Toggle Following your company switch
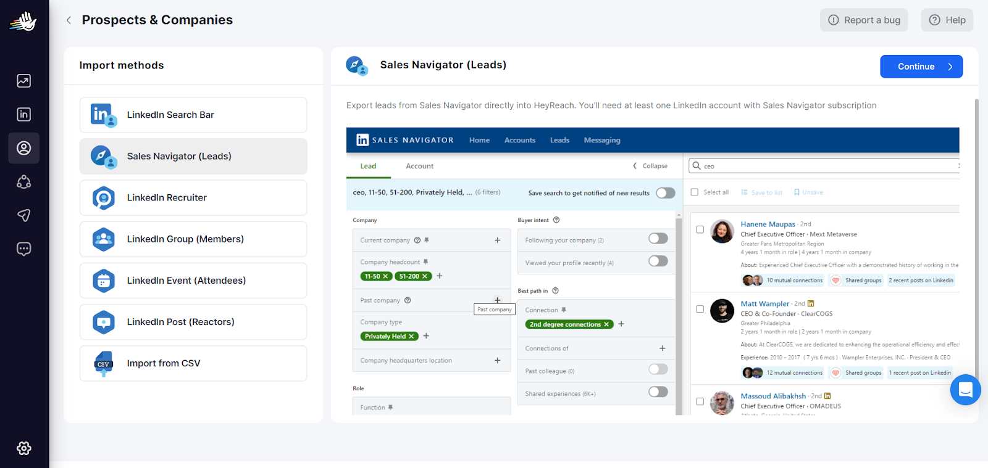Viewport: 988px width, 468px height. [x=658, y=239]
